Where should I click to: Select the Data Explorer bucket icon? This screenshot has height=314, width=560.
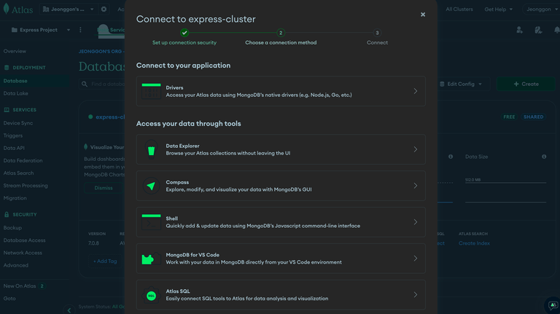(x=151, y=150)
